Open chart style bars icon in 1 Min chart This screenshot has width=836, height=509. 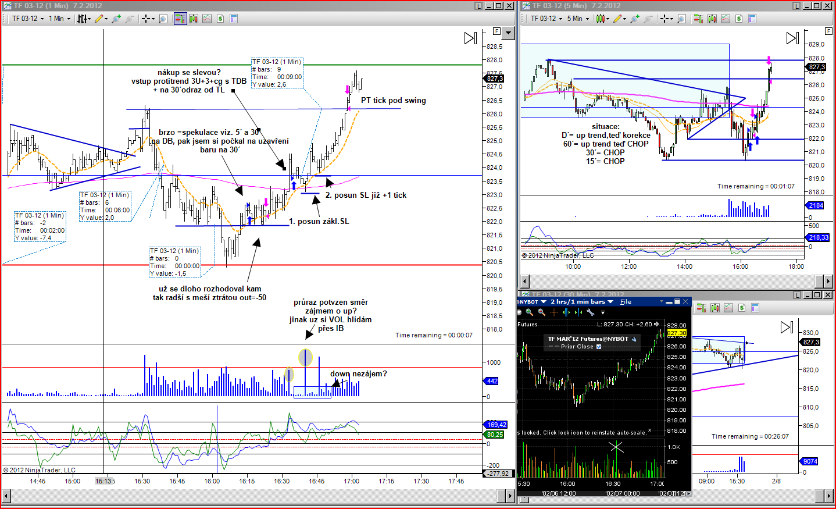click(x=82, y=19)
